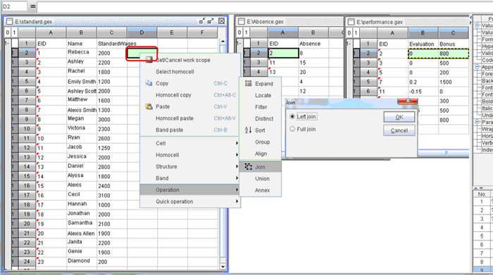
Task: Click the Join icon in submenu
Action: 249,167
